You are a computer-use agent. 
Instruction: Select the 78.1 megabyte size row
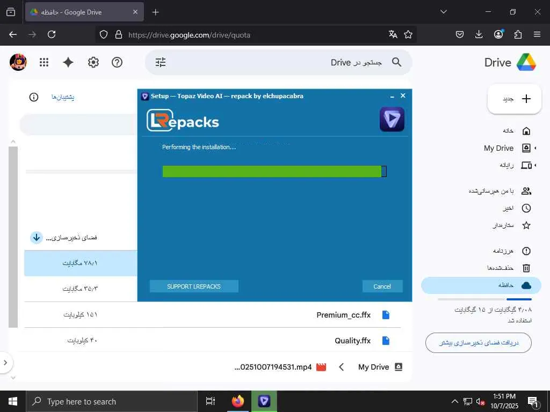click(x=81, y=263)
